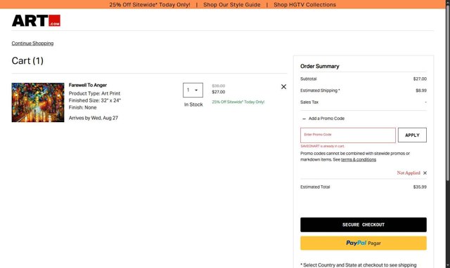Open the terms & conditions link
This screenshot has width=450, height=268.
[x=359, y=160]
